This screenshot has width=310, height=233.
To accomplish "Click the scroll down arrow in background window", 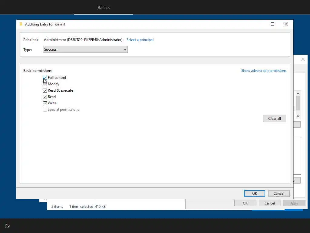I will click(298, 116).
